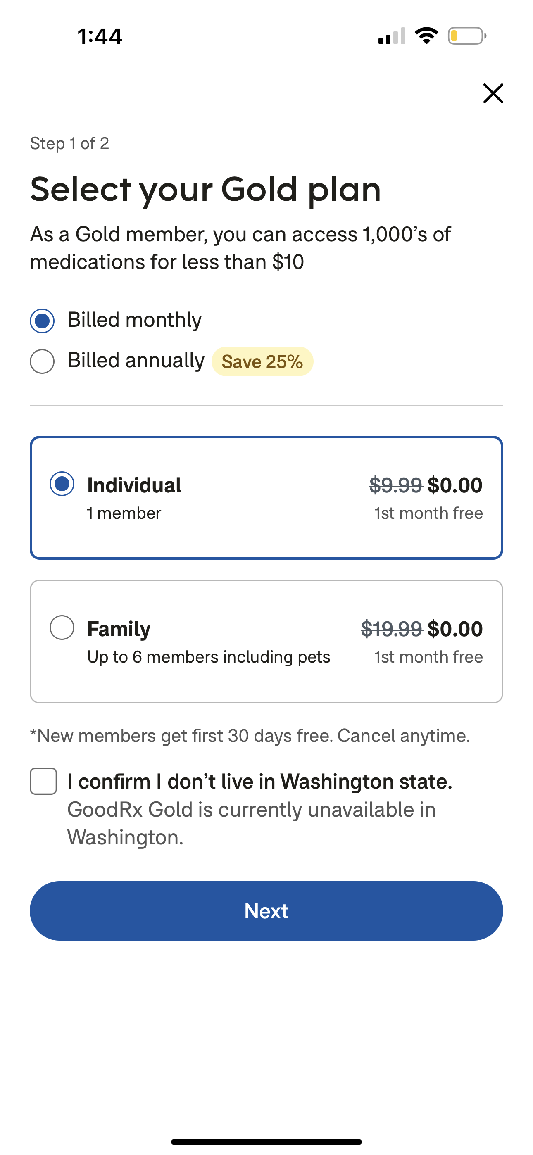Viewport: 533px width, 1155px height.
Task: Tap the "I confirm I don't live in Washington" label
Action: tap(259, 782)
